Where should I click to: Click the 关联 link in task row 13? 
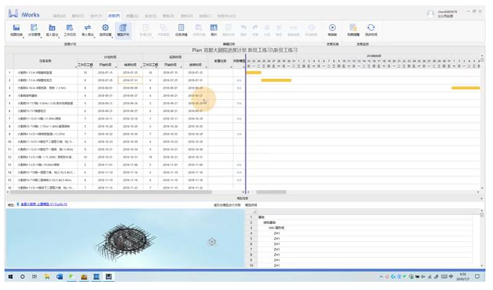(x=239, y=165)
